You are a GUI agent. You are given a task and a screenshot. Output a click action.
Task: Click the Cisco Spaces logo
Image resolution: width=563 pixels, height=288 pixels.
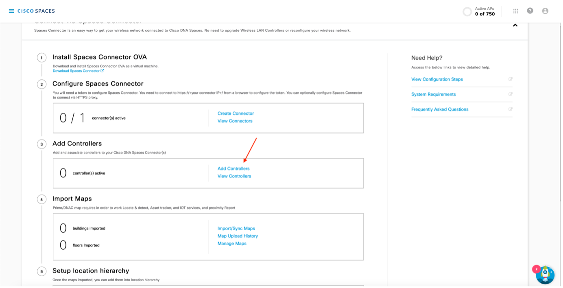[x=36, y=11]
